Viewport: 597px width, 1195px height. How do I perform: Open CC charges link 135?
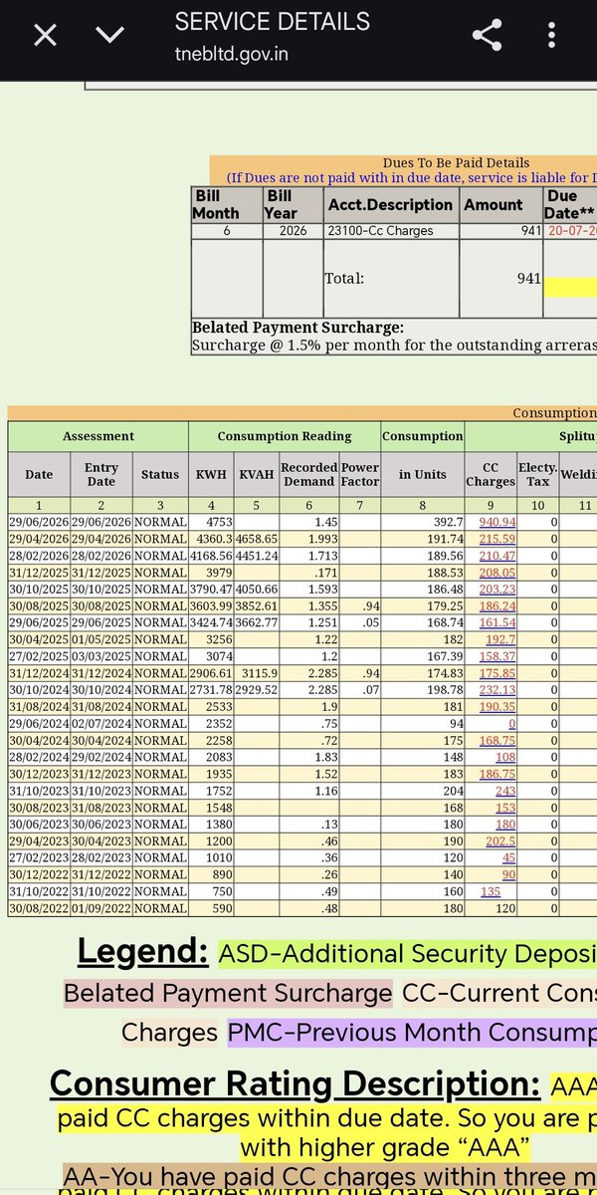[491, 891]
